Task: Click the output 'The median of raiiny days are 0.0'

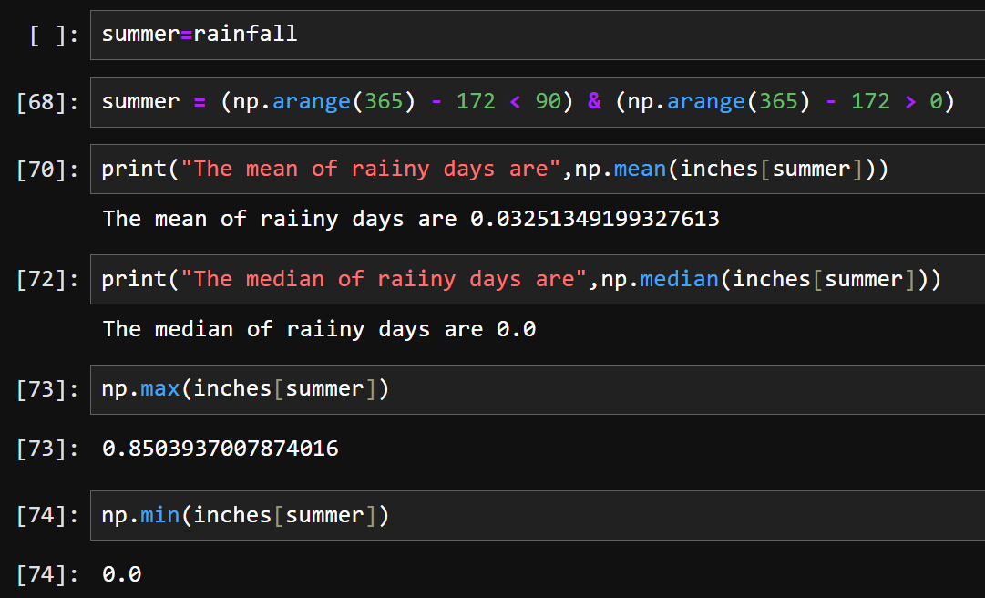Action: pyautogui.click(x=319, y=329)
